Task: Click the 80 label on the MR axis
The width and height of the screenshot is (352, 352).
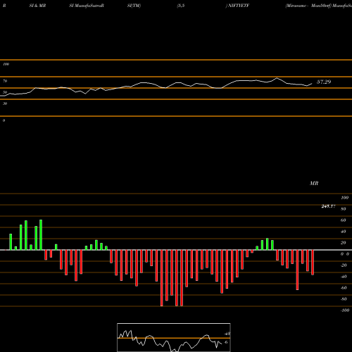Action: point(344,209)
